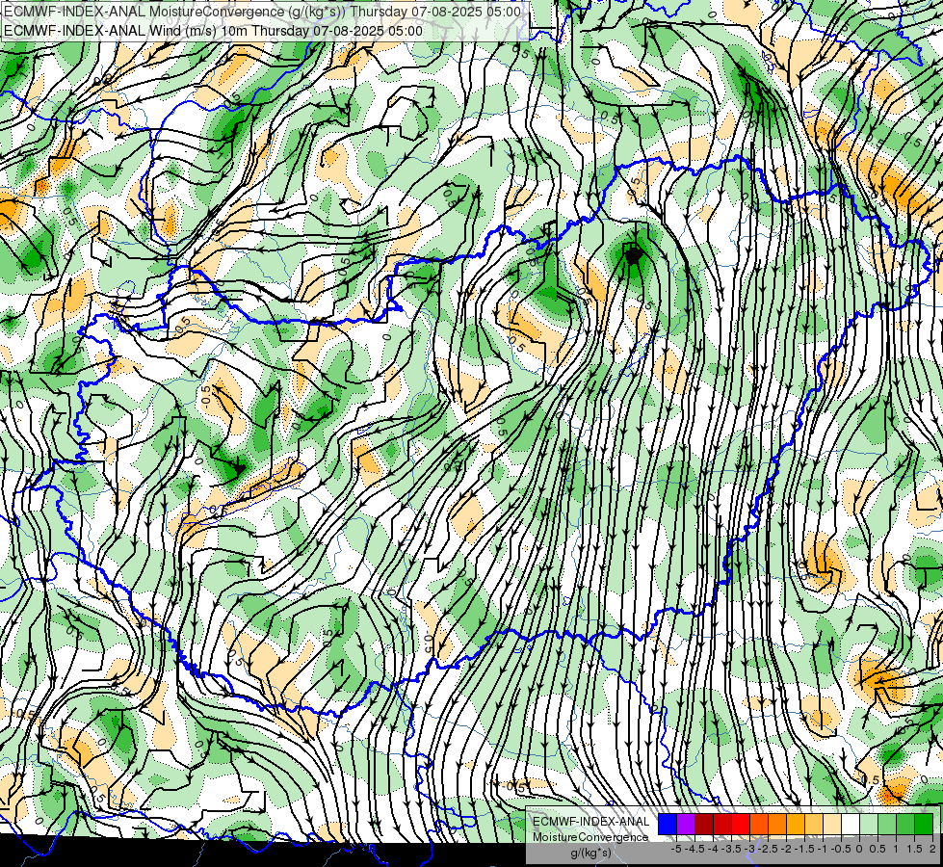Select the purple legend swatch

pos(686,825)
